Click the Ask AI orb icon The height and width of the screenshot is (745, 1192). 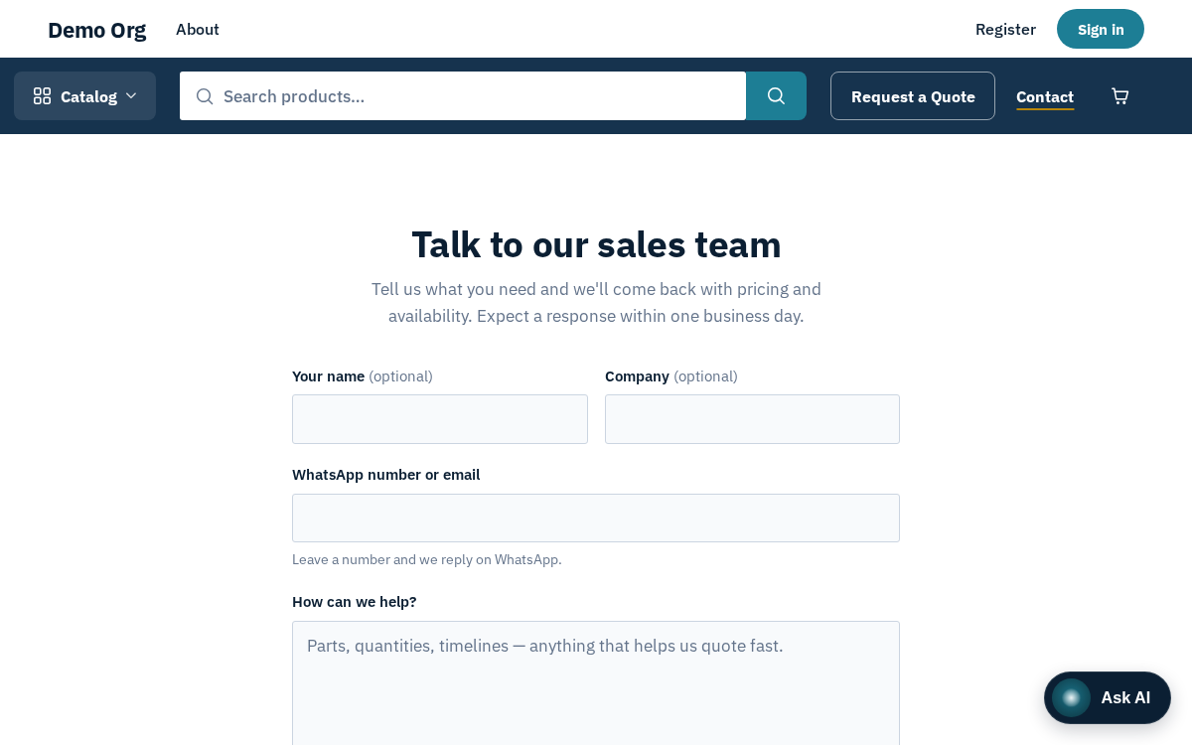[x=1071, y=698]
